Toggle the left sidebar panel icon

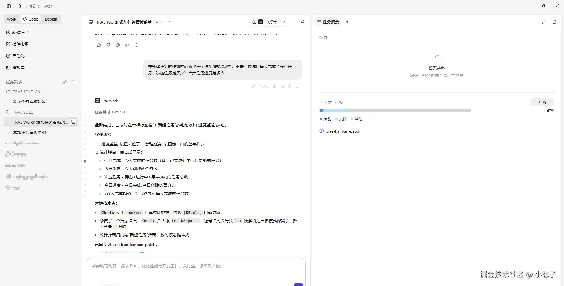coord(9,6)
